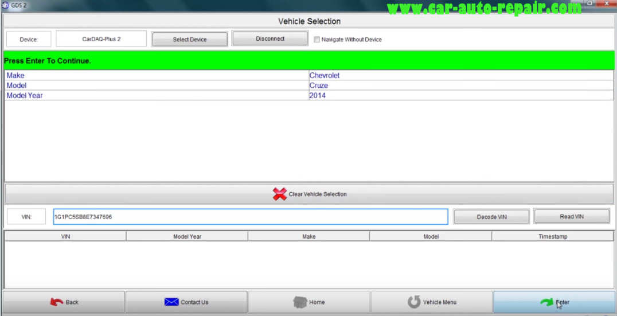Click the red X Clear Vehicle Selection icon

click(x=279, y=194)
